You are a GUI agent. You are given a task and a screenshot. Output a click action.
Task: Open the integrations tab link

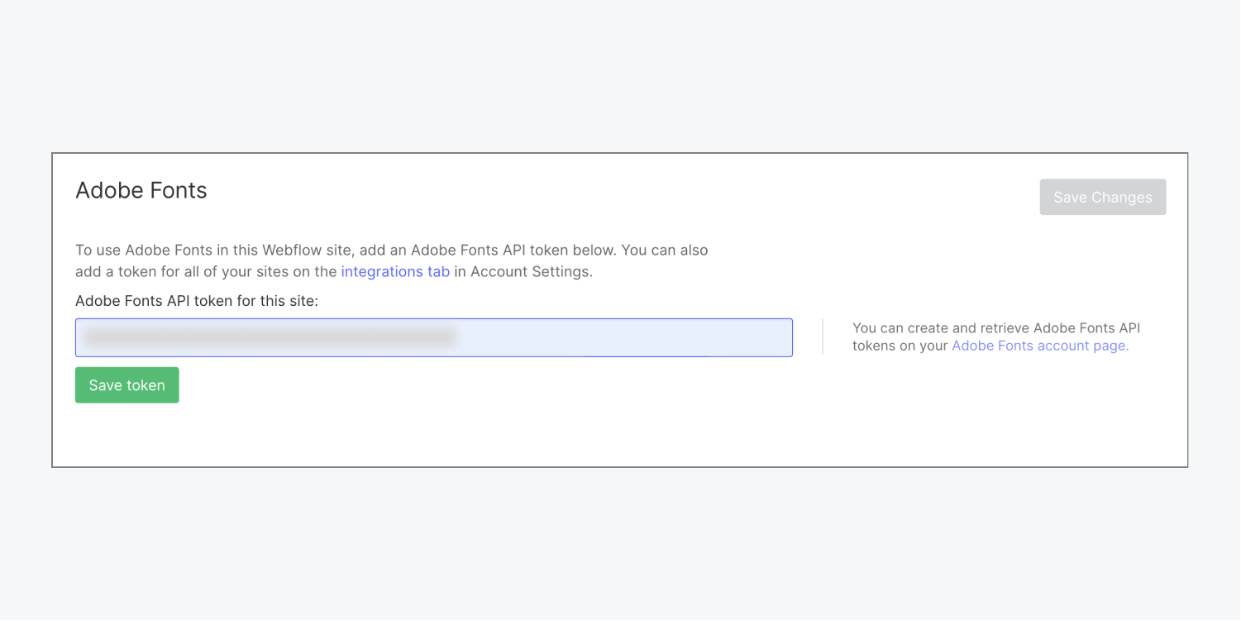click(395, 271)
